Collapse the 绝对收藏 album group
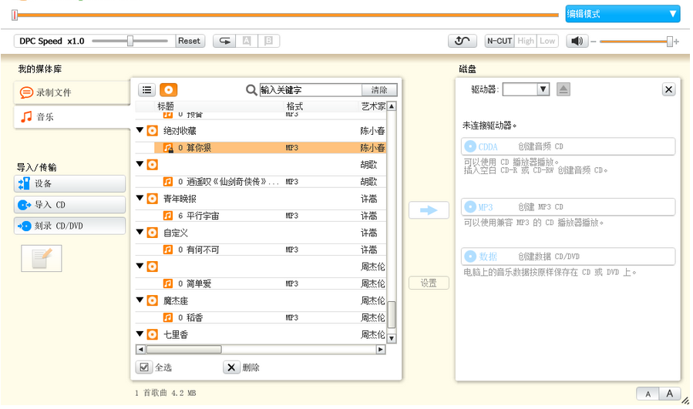 pos(140,131)
